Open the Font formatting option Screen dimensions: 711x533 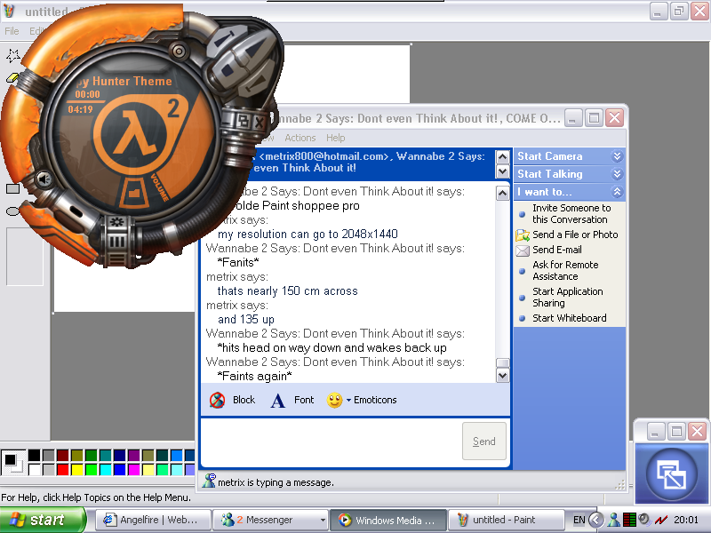click(278, 401)
